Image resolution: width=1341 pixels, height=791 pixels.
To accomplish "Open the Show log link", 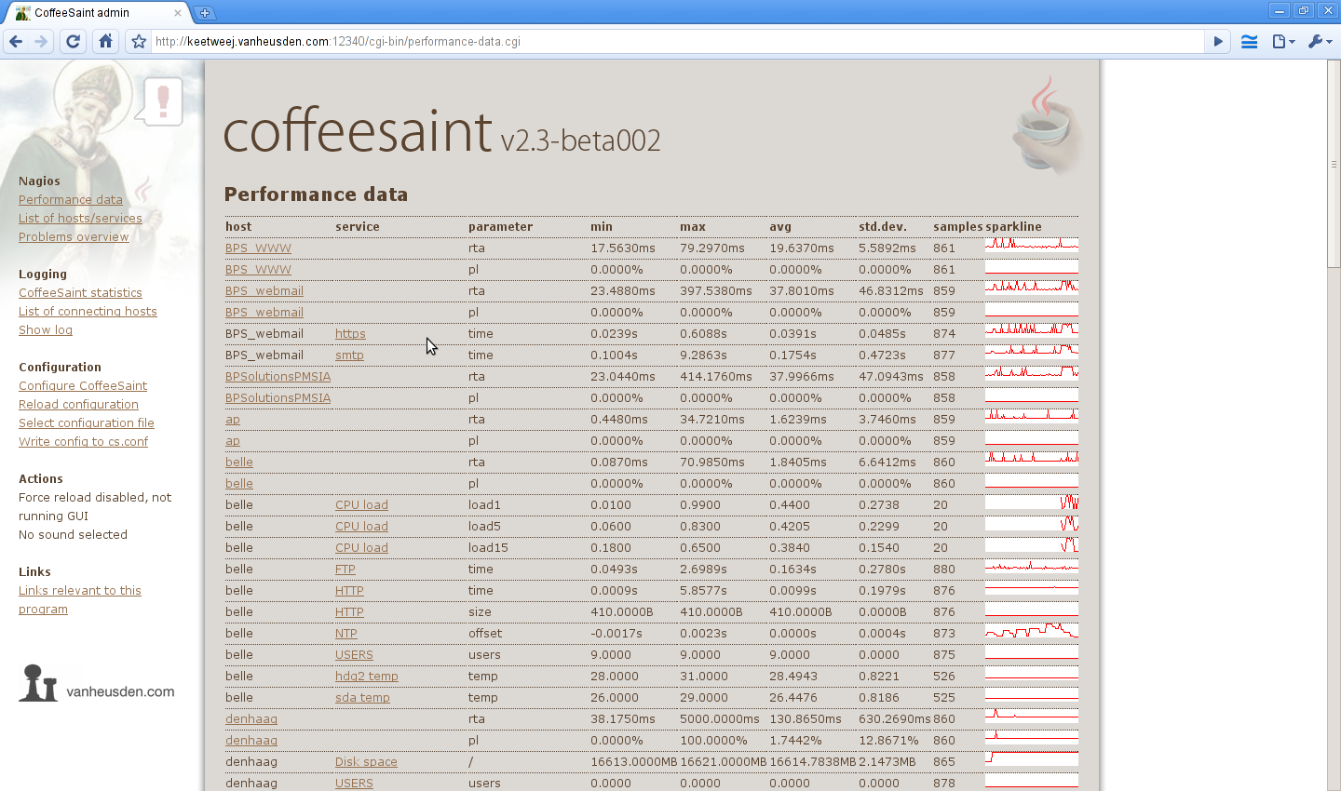I will [46, 329].
